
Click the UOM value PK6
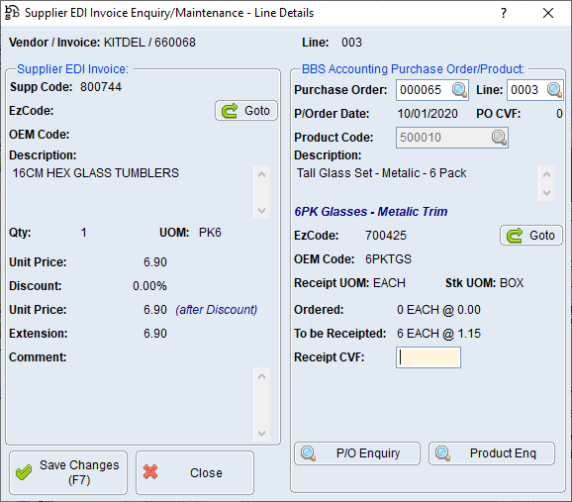click(210, 233)
